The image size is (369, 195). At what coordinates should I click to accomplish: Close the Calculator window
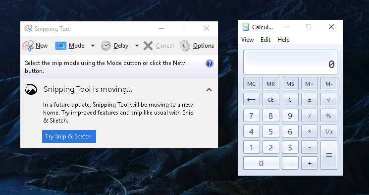(331, 27)
